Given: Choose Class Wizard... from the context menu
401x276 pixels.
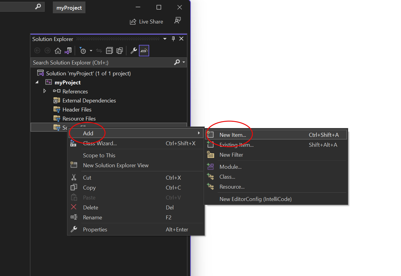Looking at the screenshot, I should click(136, 143).
